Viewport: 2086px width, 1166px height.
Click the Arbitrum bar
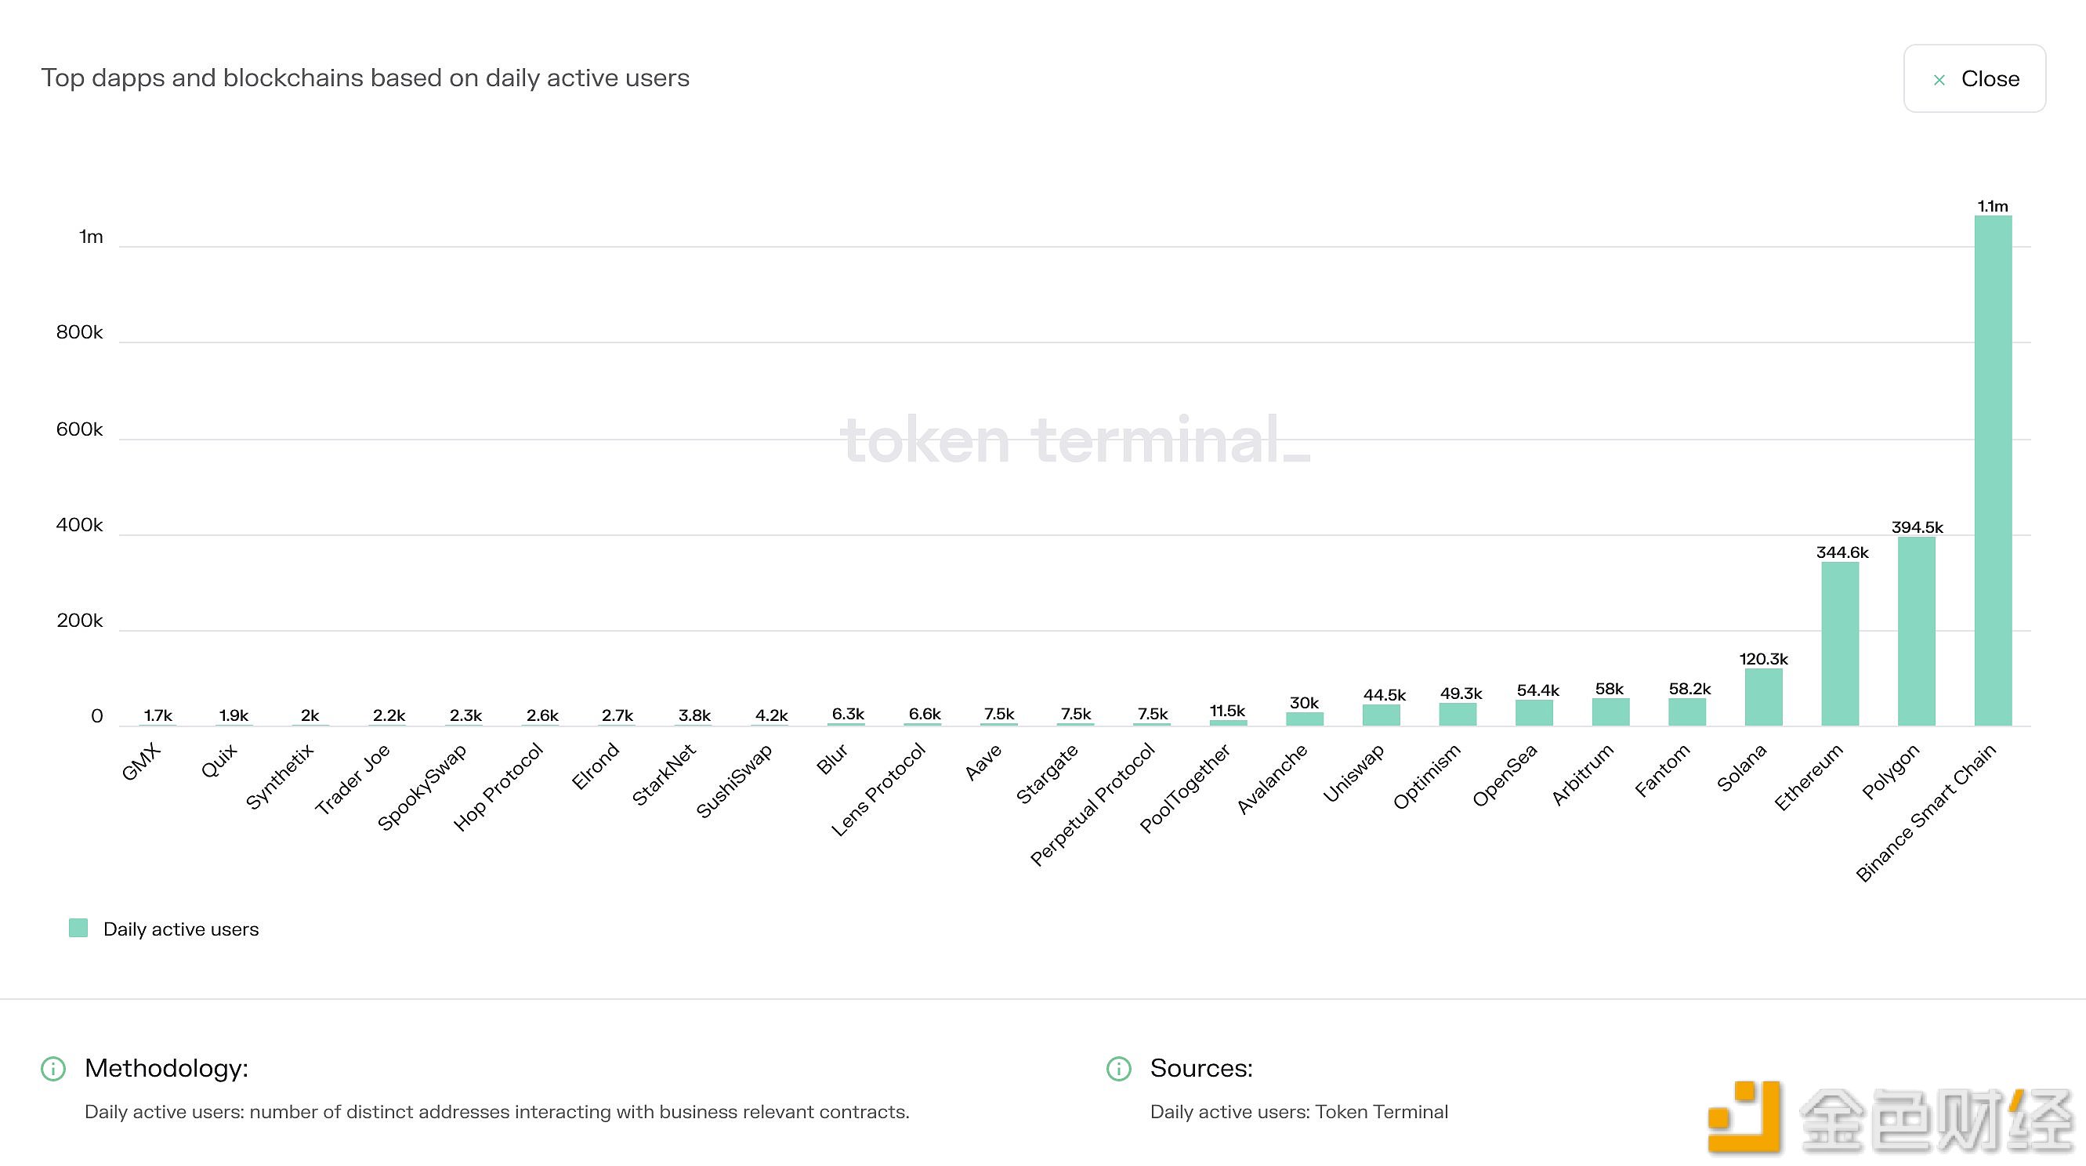(1610, 712)
